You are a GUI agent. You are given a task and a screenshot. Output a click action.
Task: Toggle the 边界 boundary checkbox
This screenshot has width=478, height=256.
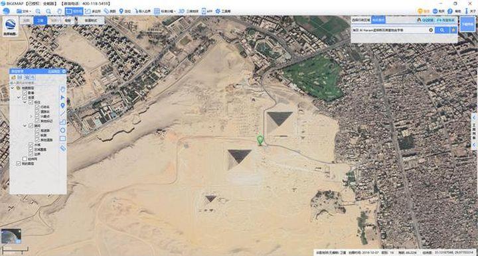31,154
